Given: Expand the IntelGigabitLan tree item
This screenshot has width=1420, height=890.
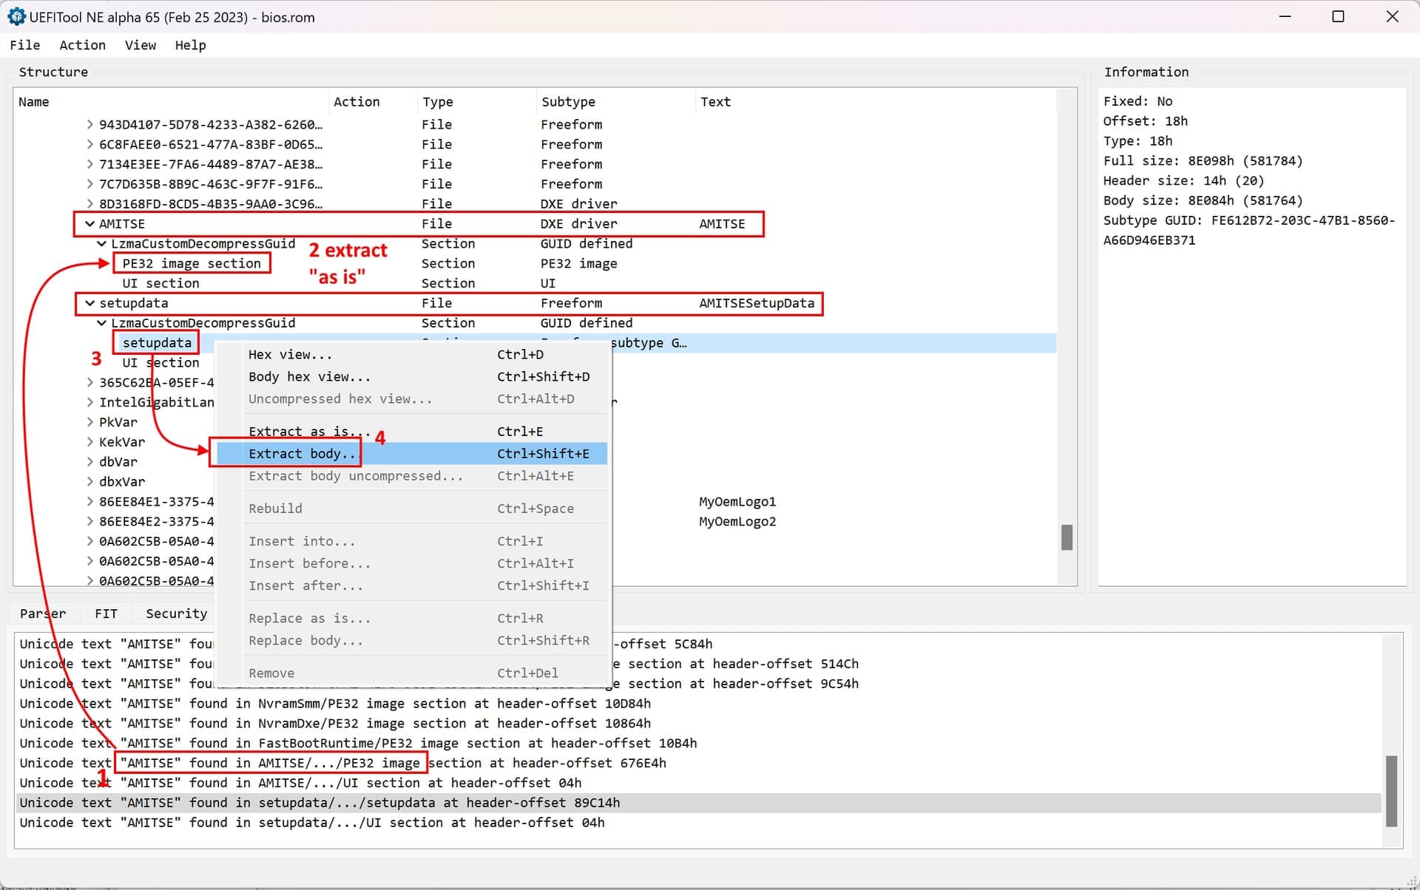Looking at the screenshot, I should pyautogui.click(x=89, y=402).
